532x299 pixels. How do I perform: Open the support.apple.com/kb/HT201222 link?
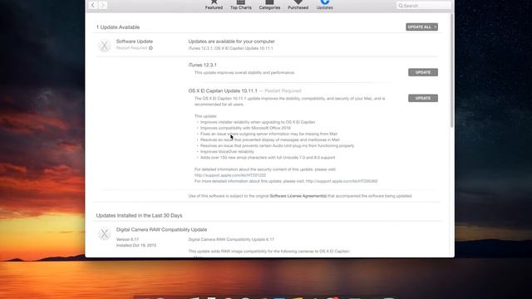(x=230, y=175)
